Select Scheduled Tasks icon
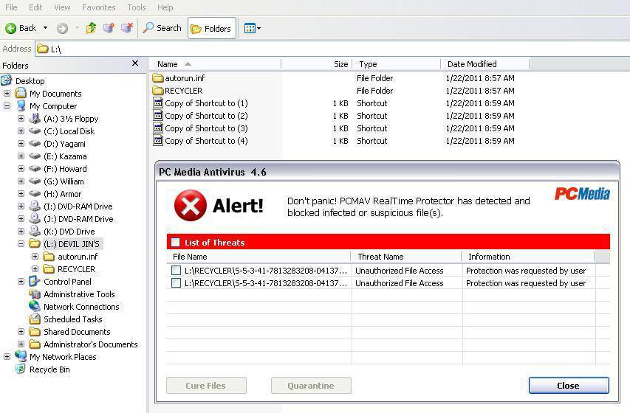630x413 pixels. [35, 319]
